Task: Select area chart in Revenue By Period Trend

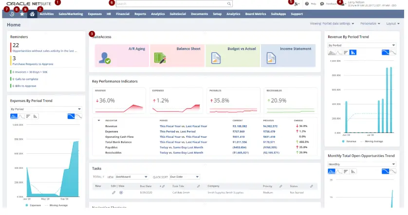Action: 332,52
